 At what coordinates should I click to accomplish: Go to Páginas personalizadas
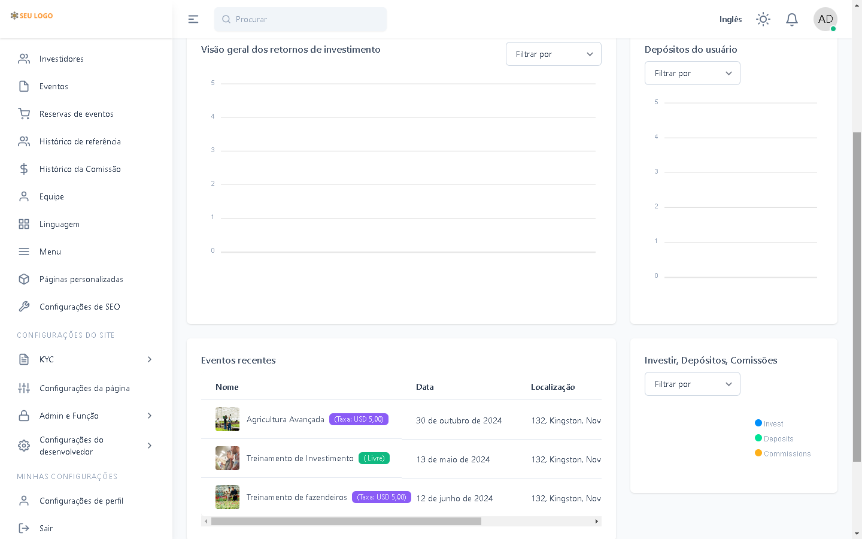81,279
